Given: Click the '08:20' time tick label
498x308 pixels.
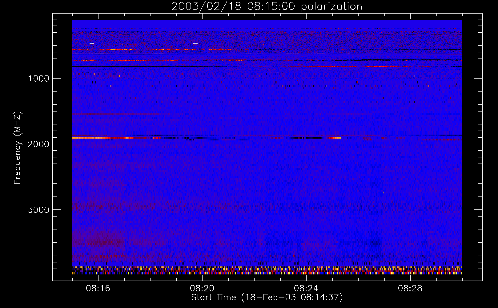Looking at the screenshot, I should coord(202,289).
